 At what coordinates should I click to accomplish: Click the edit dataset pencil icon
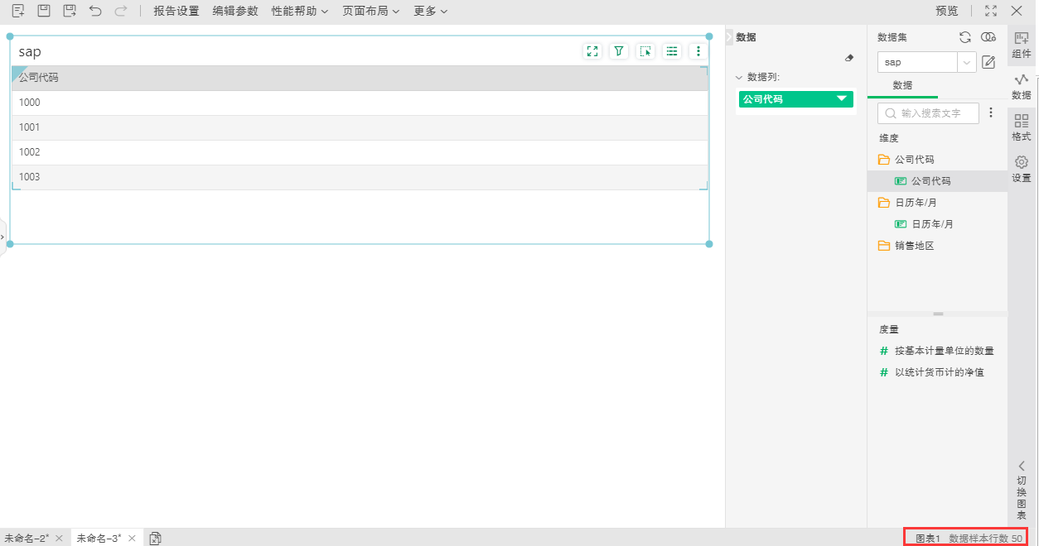click(988, 62)
